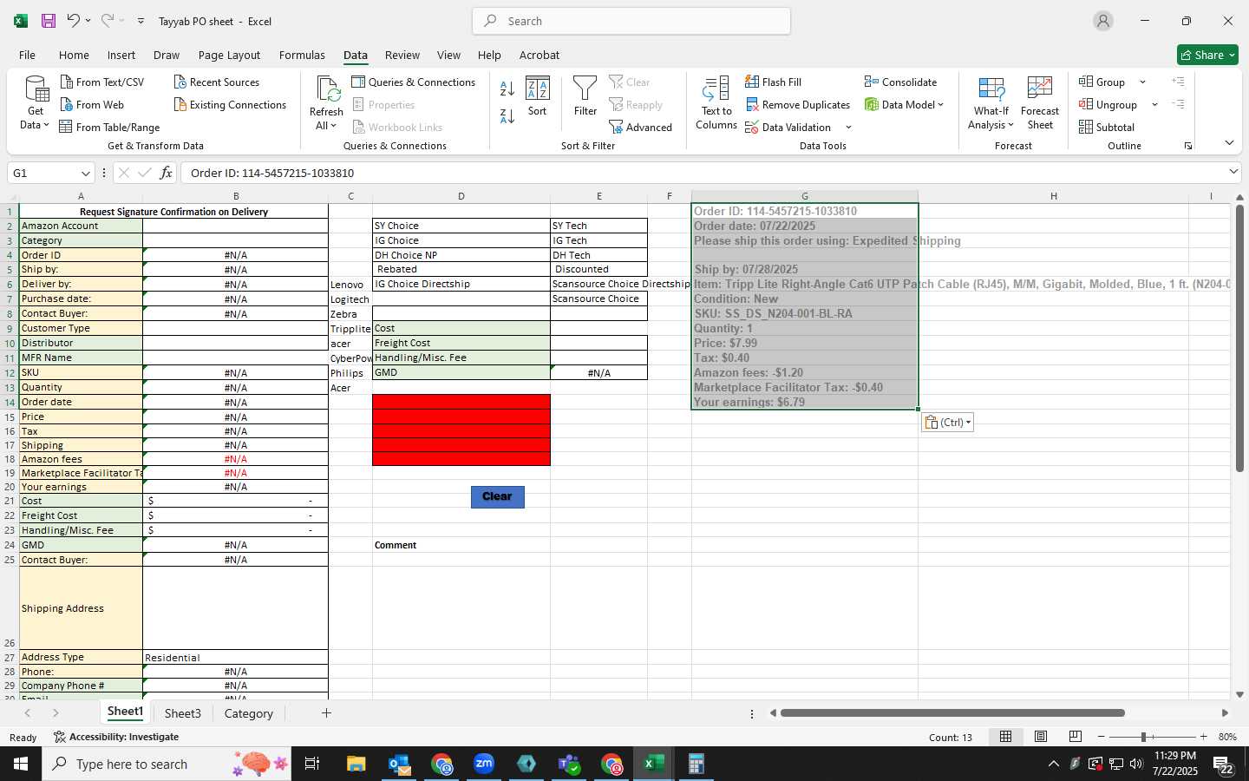Launch Text to Columns wizard
This screenshot has width=1249, height=781.
[716, 103]
